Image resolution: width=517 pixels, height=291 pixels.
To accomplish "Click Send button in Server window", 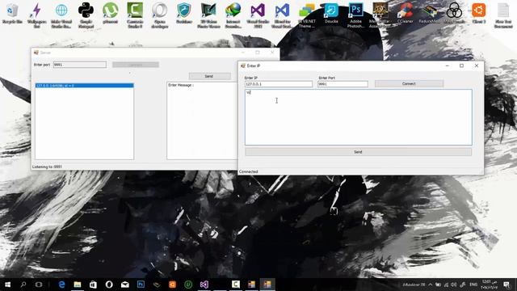I will (209, 76).
